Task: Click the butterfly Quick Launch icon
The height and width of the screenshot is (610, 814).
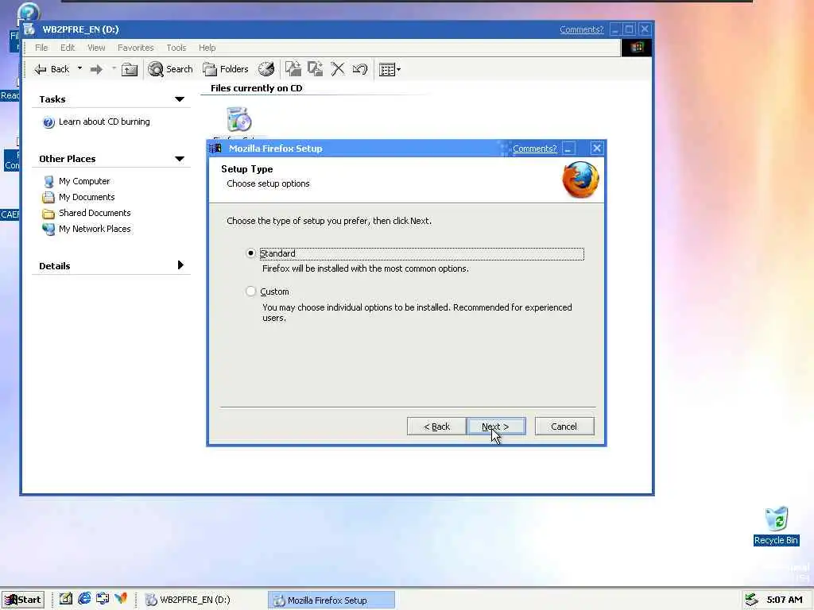Action: tap(121, 599)
